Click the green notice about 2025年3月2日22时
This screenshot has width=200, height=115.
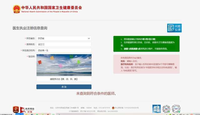tap(147, 44)
